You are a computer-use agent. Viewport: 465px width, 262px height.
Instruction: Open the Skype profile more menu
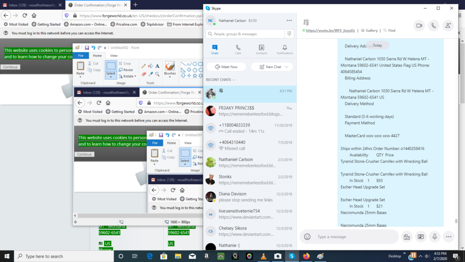[x=289, y=20]
